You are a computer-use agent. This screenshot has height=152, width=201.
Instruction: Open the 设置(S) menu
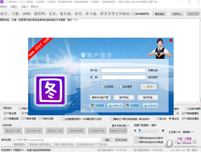coord(14,7)
